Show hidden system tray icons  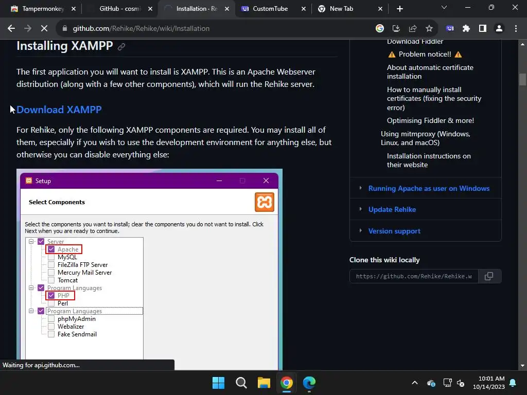pyautogui.click(x=415, y=383)
